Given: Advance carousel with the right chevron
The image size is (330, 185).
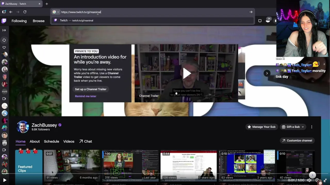Looking at the screenshot, I should [267, 73].
